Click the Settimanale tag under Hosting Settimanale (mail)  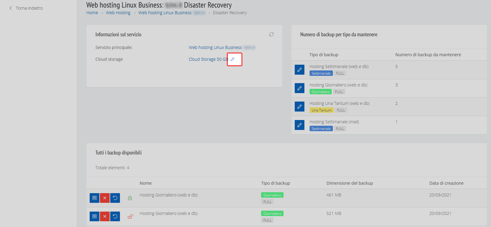click(321, 129)
